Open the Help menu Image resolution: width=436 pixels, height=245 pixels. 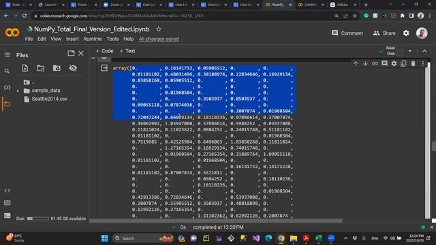pyautogui.click(x=129, y=39)
